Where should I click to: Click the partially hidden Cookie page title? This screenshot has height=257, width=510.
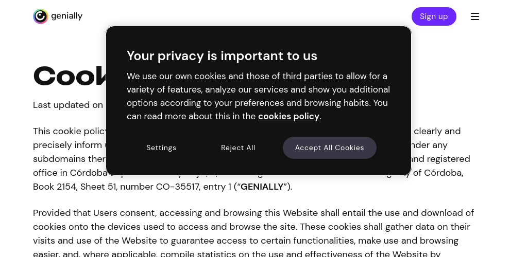coord(70,76)
